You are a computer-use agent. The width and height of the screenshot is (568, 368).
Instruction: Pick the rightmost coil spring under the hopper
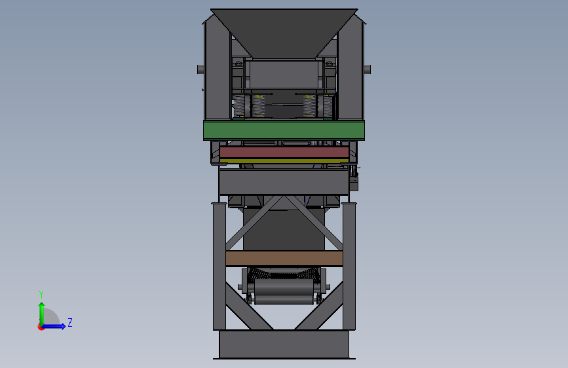328,106
